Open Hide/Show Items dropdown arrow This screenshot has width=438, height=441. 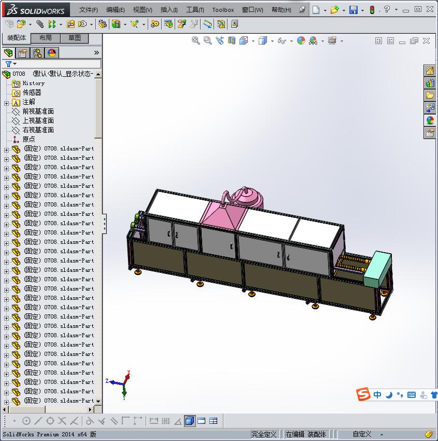(291, 41)
